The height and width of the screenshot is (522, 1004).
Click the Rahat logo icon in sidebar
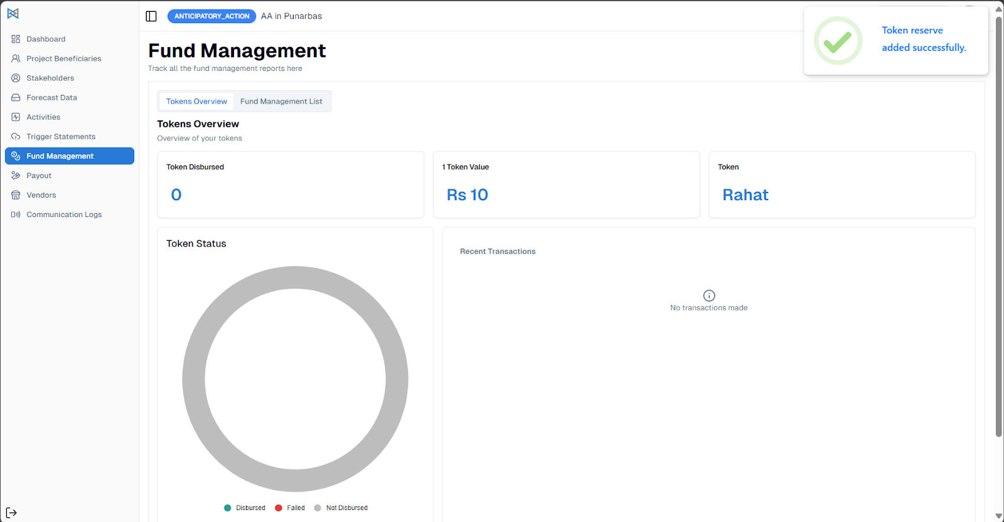click(x=13, y=13)
